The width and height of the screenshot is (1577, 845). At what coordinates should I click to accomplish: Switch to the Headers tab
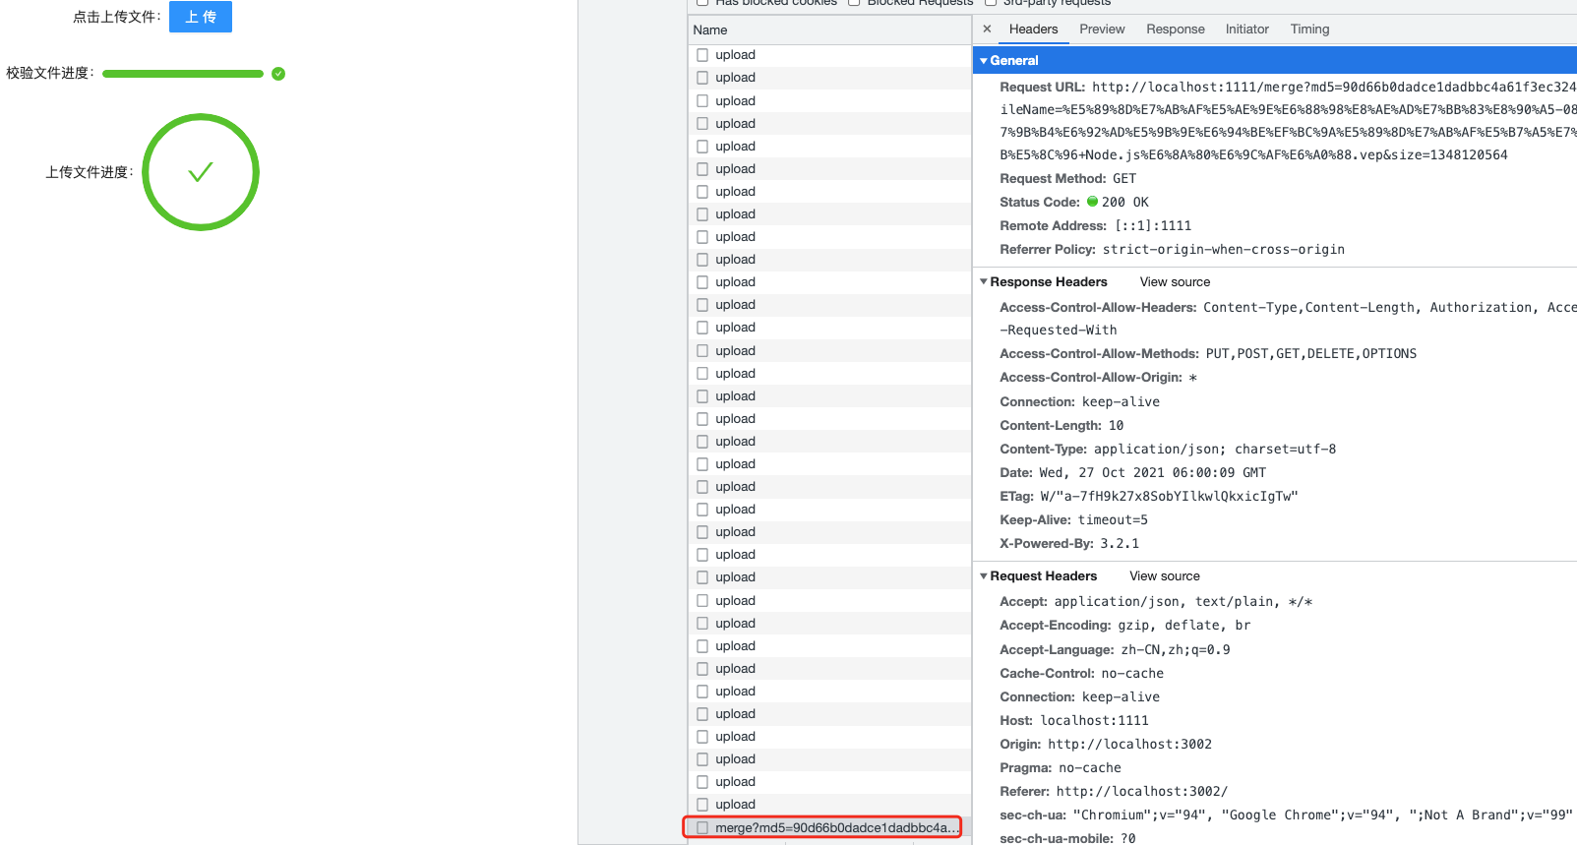pyautogui.click(x=1033, y=30)
